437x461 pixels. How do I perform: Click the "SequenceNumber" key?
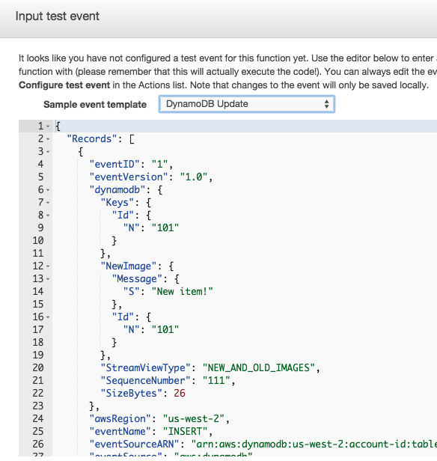coord(145,380)
